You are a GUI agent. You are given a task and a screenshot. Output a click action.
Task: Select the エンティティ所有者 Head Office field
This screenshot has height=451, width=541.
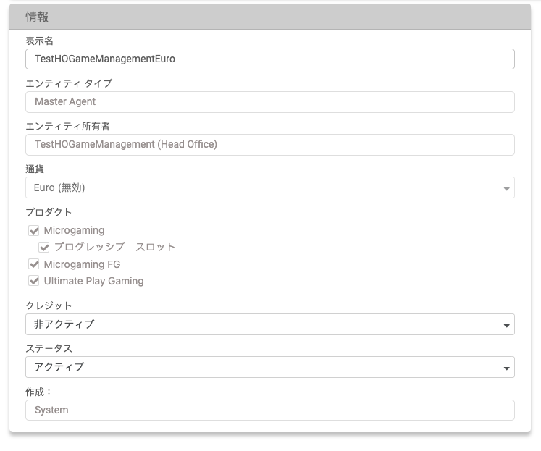(269, 145)
